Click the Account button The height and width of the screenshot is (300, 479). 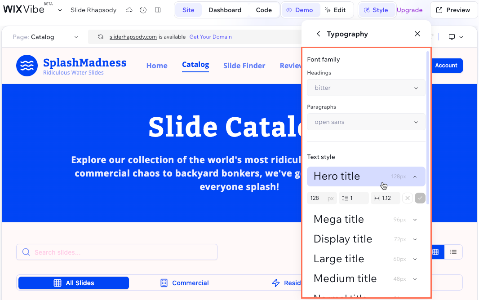click(x=446, y=65)
